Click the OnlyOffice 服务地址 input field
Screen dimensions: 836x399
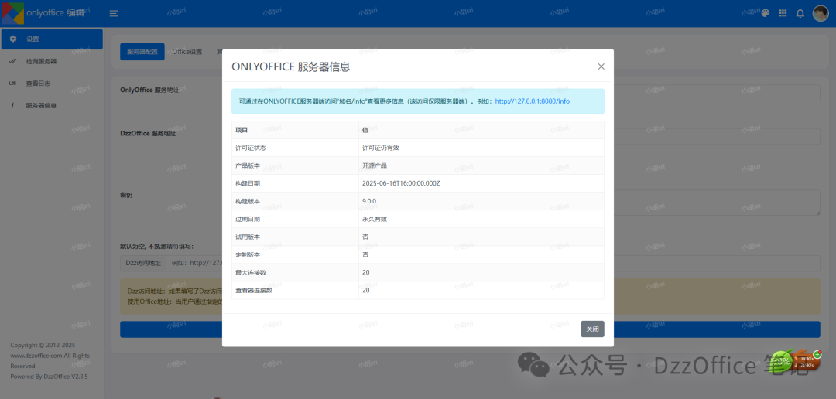717,93
